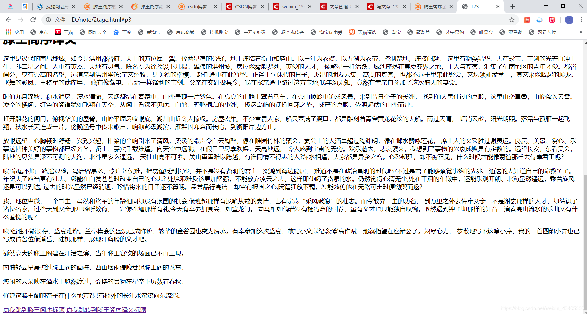Click the paragraph starting 打开雕花的阁门
This screenshot has height=314, width=587.
click(287, 123)
